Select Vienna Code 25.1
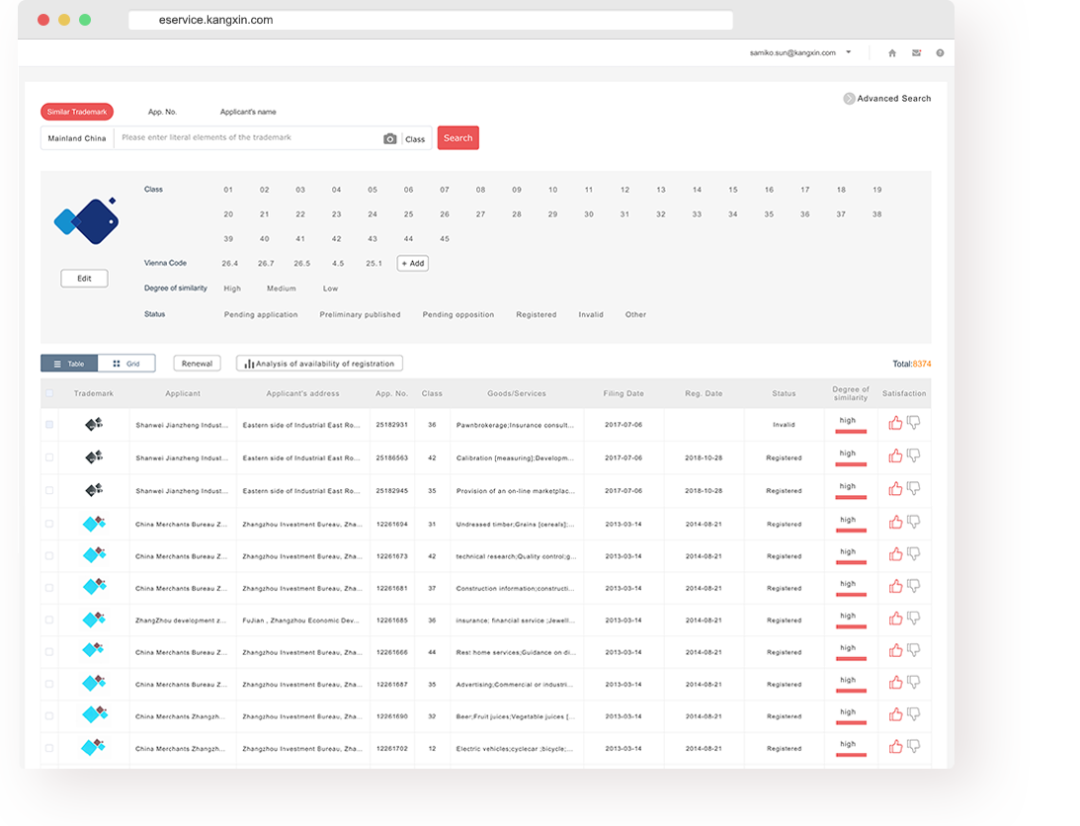The width and height of the screenshot is (1080, 826). pos(374,263)
